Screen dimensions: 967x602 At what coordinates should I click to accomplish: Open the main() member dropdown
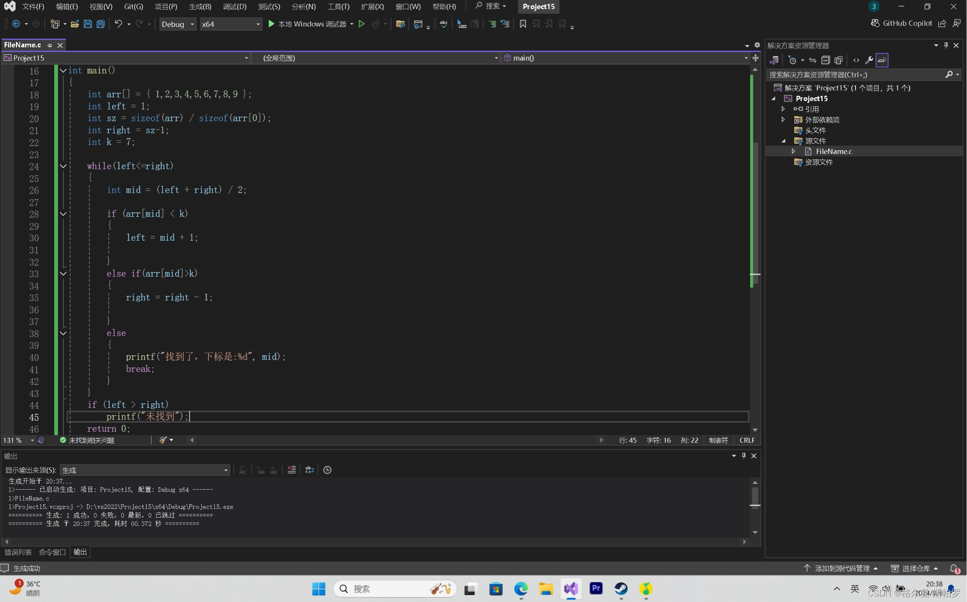pyautogui.click(x=626, y=58)
